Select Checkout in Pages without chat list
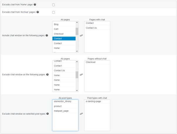 tap(97, 62)
